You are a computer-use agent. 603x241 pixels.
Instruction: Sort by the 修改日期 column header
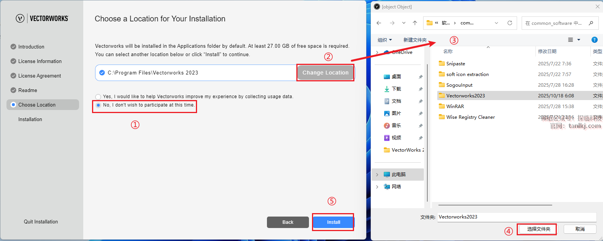coord(547,51)
